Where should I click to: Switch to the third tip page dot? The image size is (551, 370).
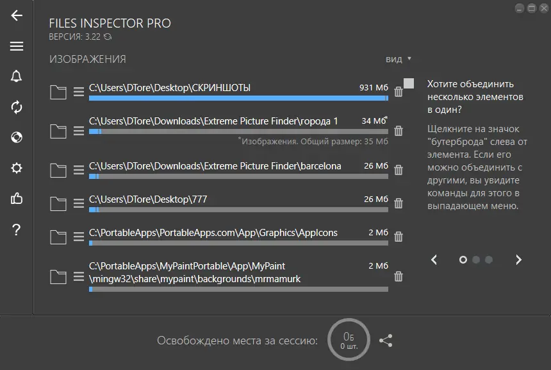click(489, 260)
